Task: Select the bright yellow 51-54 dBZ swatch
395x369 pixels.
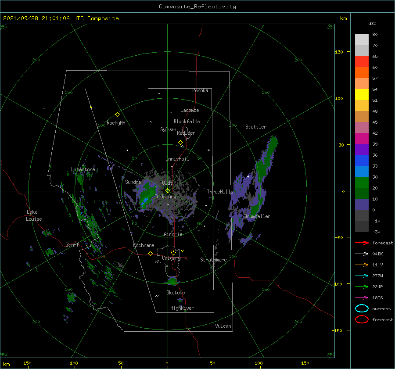Action: [x=362, y=95]
